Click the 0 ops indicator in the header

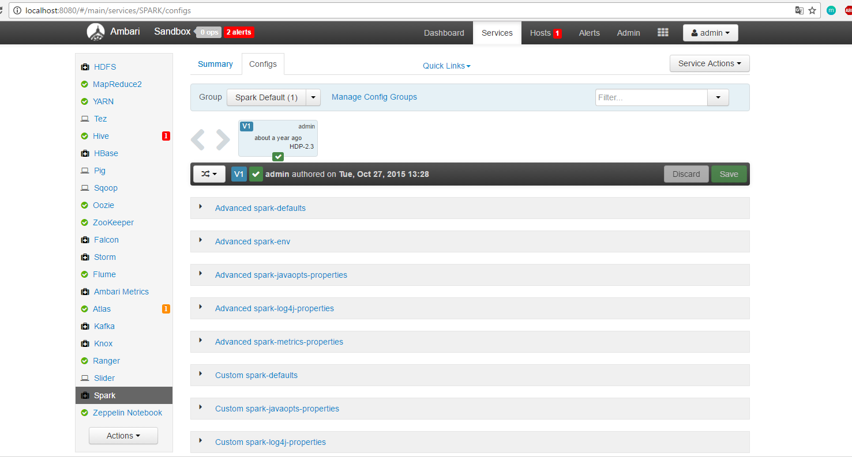(208, 32)
